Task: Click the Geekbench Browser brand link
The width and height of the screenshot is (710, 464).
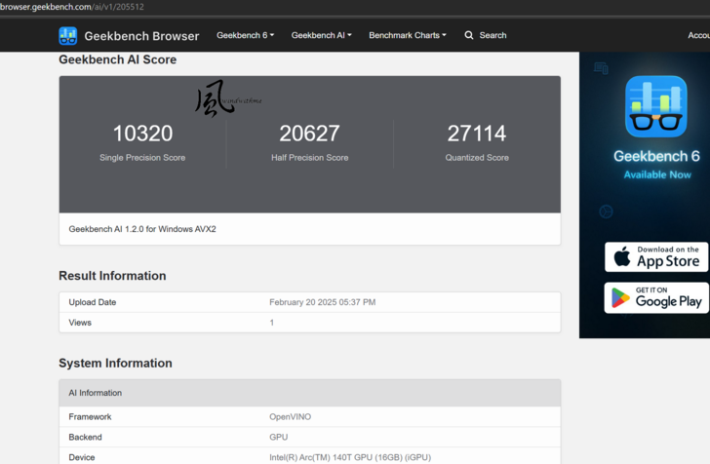Action: 140,36
